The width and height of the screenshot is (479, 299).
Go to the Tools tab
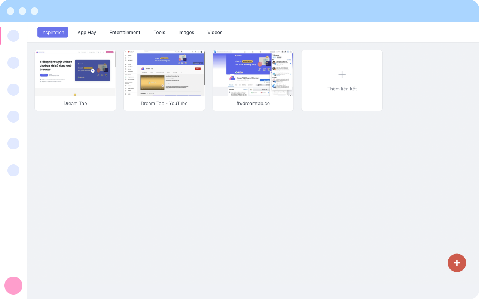(x=159, y=32)
